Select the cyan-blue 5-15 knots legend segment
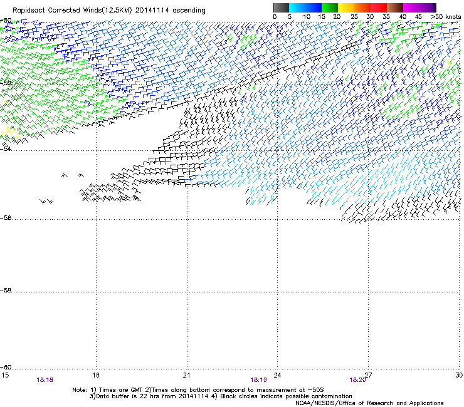Image resolution: width=464 pixels, height=407 pixels. [x=305, y=8]
